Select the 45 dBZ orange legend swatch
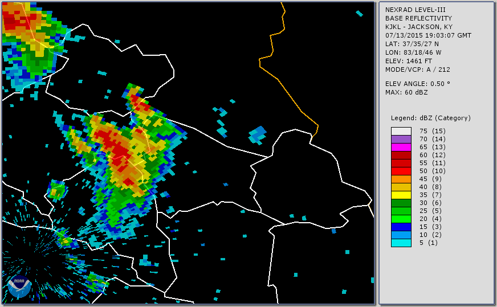The image size is (497, 307). [401, 179]
